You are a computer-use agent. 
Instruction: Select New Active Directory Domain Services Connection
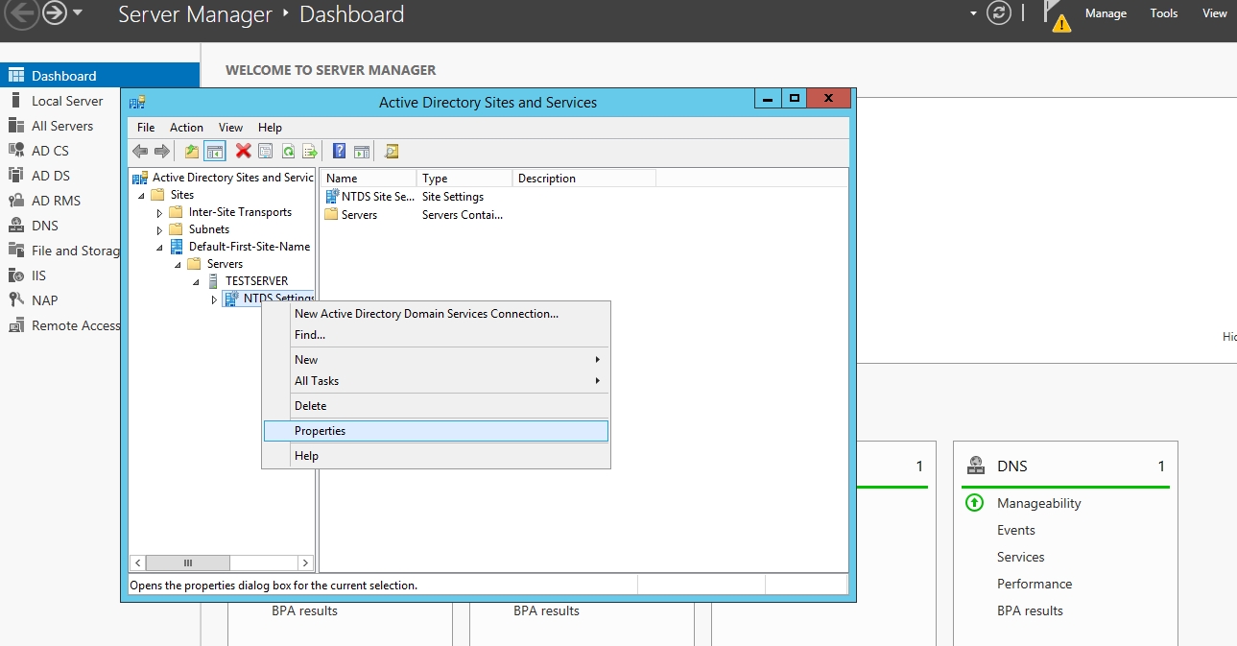coord(426,314)
